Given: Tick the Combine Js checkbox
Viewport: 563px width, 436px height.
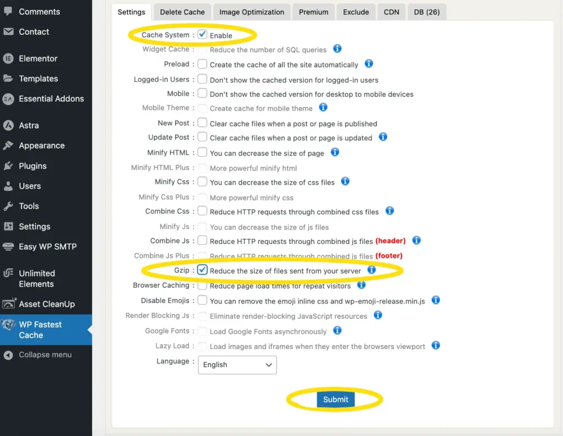Looking at the screenshot, I should coord(202,240).
